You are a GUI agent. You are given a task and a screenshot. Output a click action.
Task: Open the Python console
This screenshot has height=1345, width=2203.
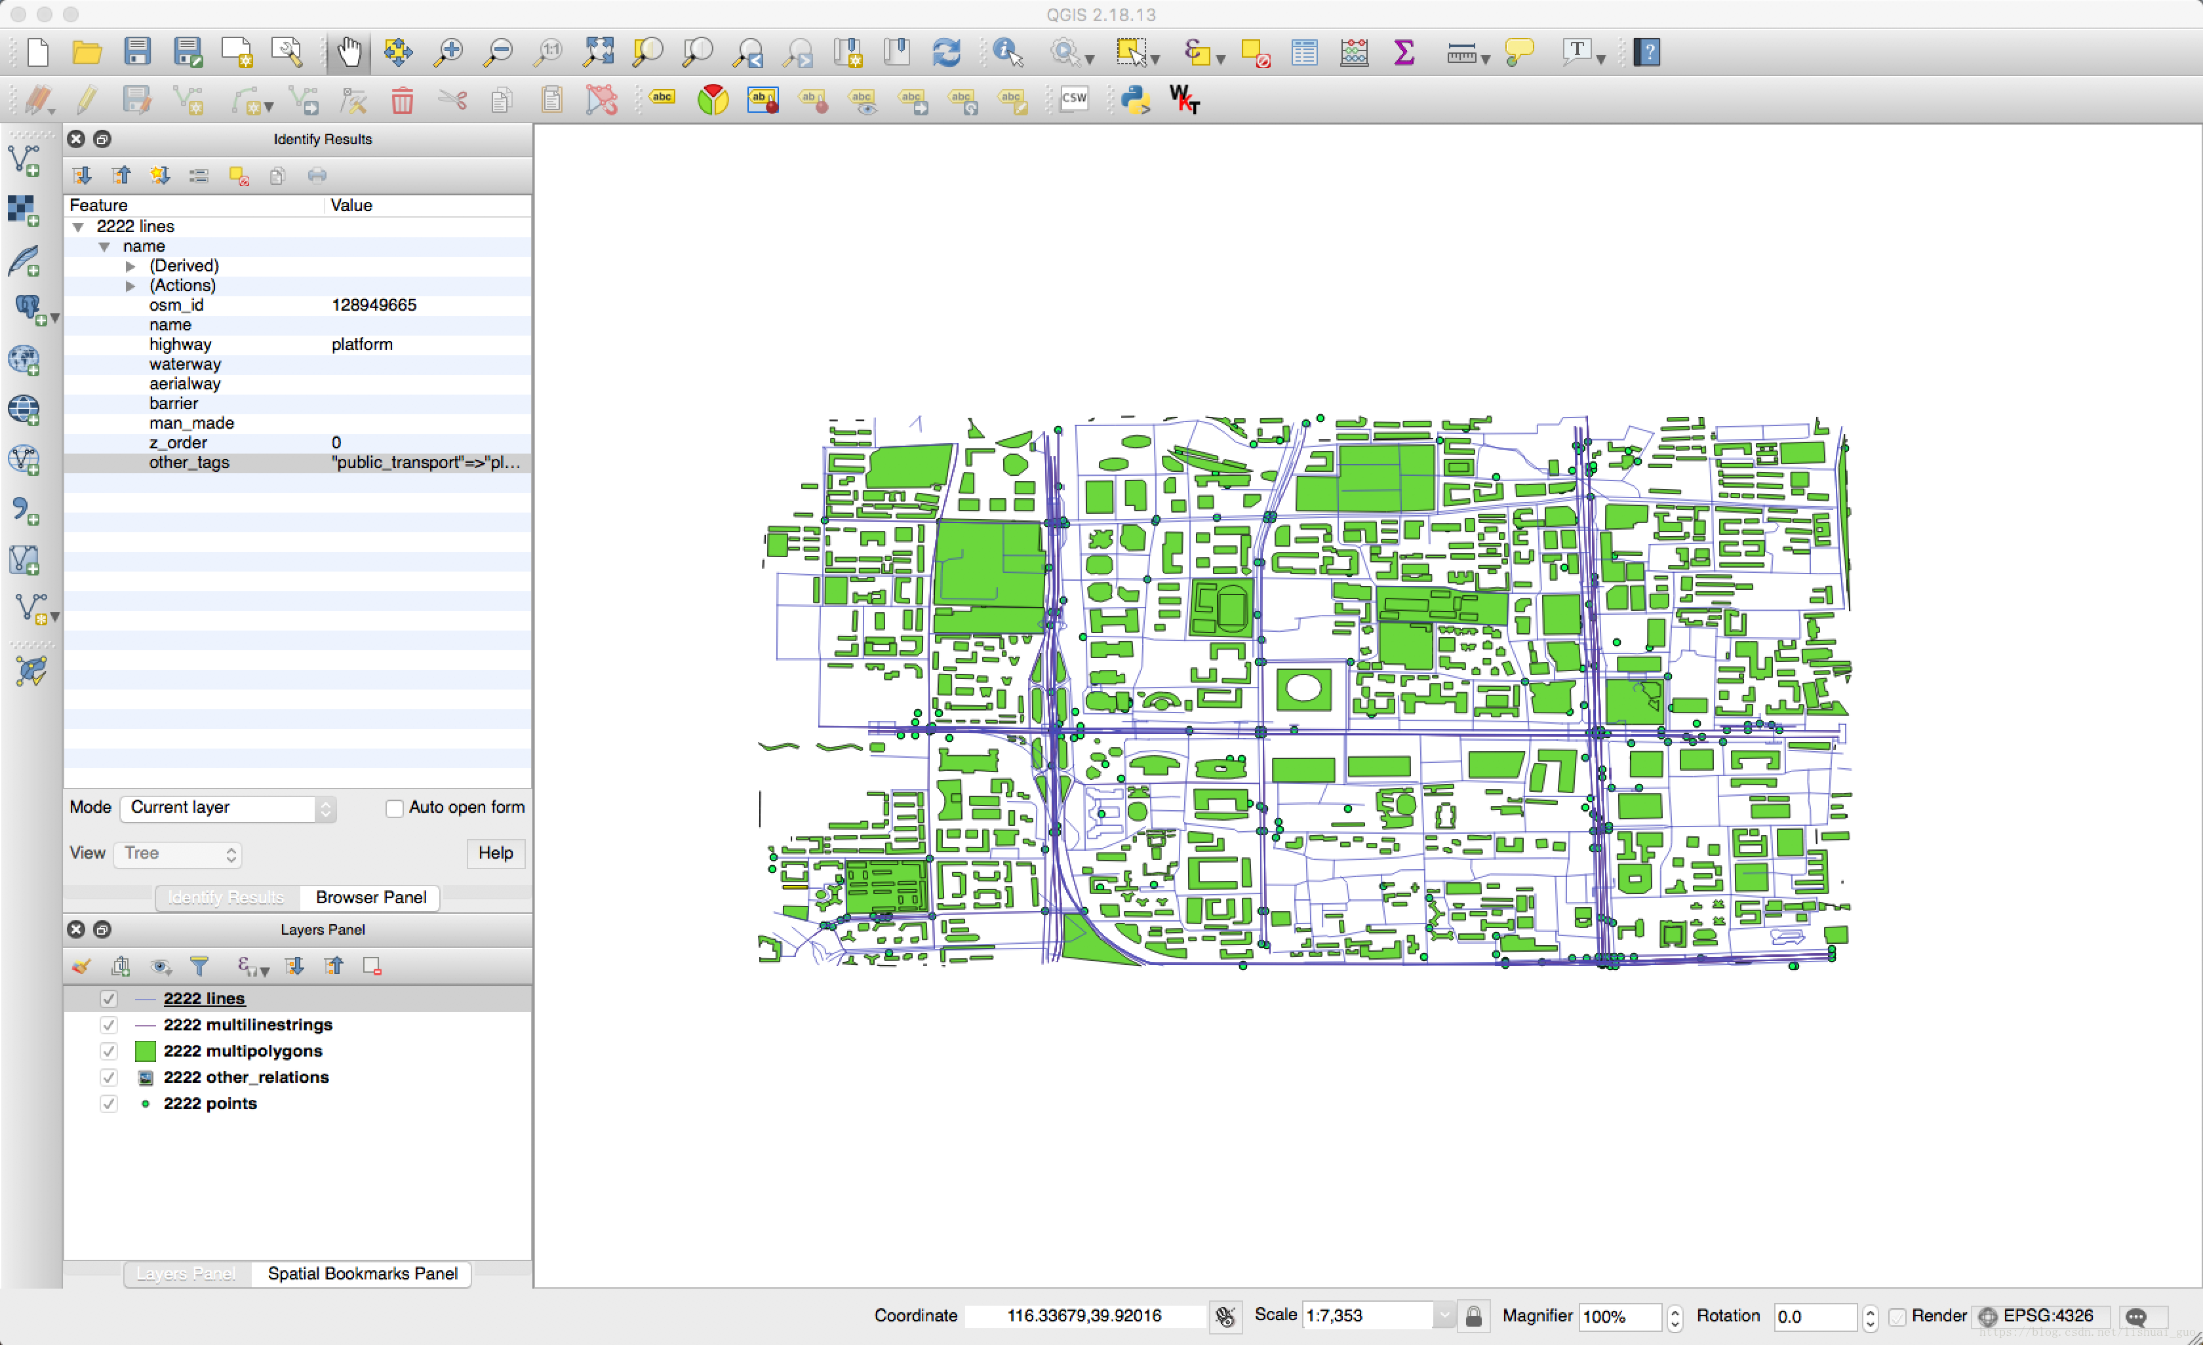(x=1136, y=99)
